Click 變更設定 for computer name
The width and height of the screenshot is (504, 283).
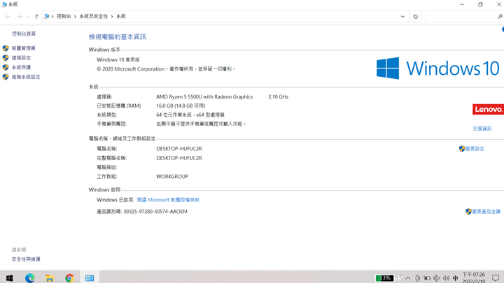(475, 149)
